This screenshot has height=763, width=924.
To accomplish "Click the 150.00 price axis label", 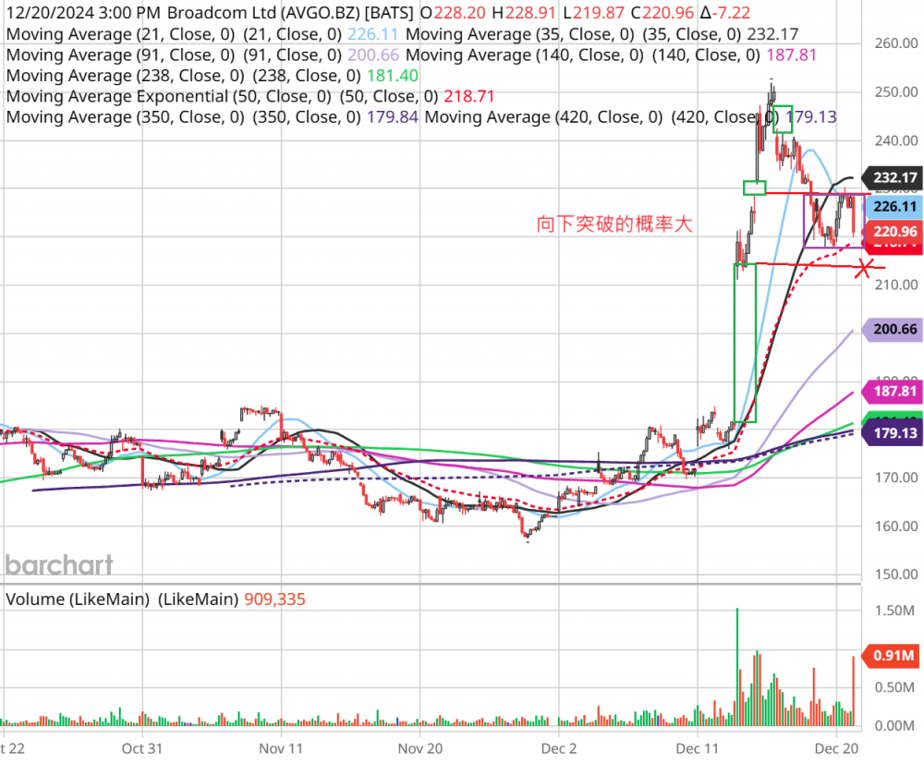I will coord(895,574).
